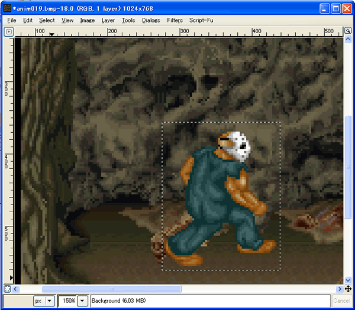Click the Background (6.03 MB) status text
355x310 pixels.
[x=119, y=301]
